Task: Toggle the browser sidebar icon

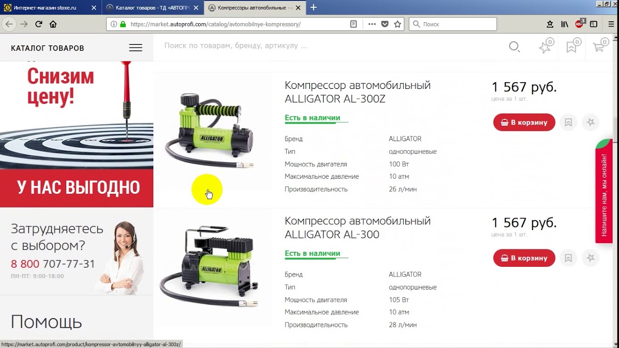Action: [594, 24]
